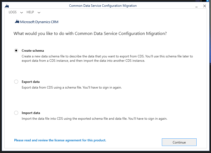Click the window title bar text
The height and width of the screenshot is (153, 211).
point(103,6)
